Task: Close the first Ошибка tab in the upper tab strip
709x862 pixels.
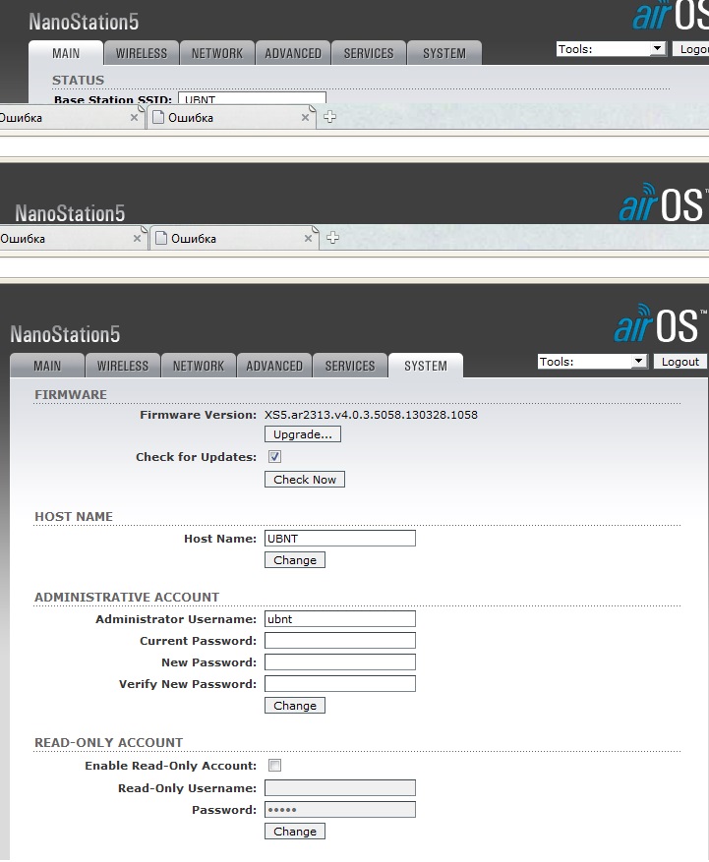Action: [134, 118]
